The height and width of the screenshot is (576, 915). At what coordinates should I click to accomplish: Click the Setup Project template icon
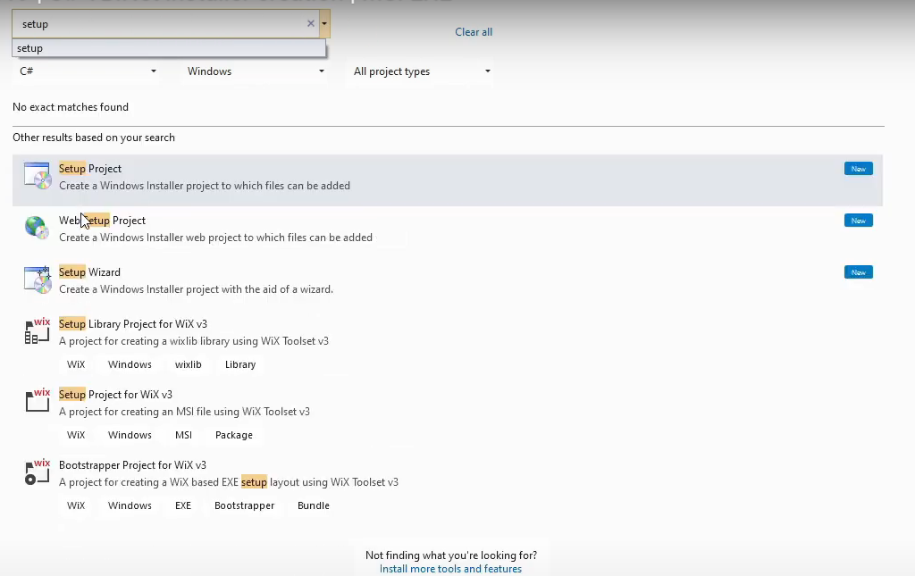38,176
